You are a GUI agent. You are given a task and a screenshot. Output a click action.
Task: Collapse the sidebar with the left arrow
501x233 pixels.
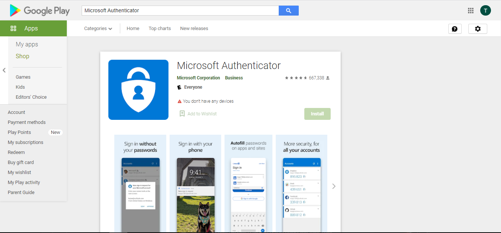[4, 70]
